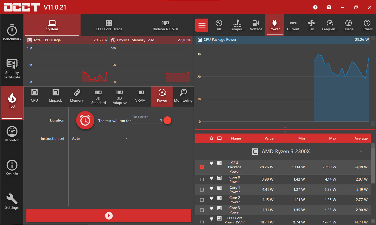Switch to the System tab
Image resolution: width=376 pixels, height=225 pixels.
[52, 25]
